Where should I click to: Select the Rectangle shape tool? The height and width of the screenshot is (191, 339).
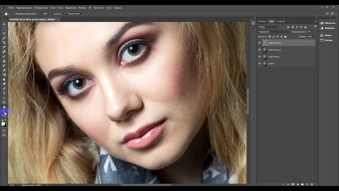[4, 102]
